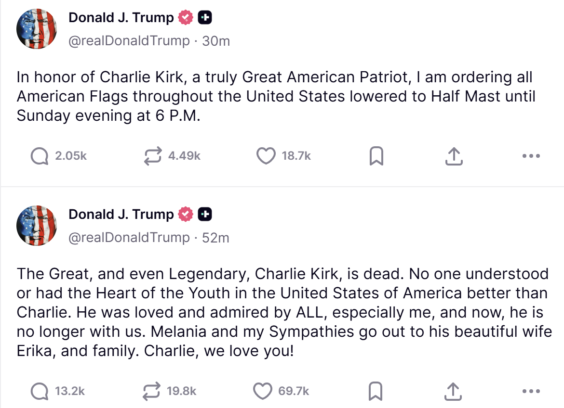Image resolution: width=564 pixels, height=408 pixels.
Task: Open the 30m timestamp link
Action: pos(216,41)
